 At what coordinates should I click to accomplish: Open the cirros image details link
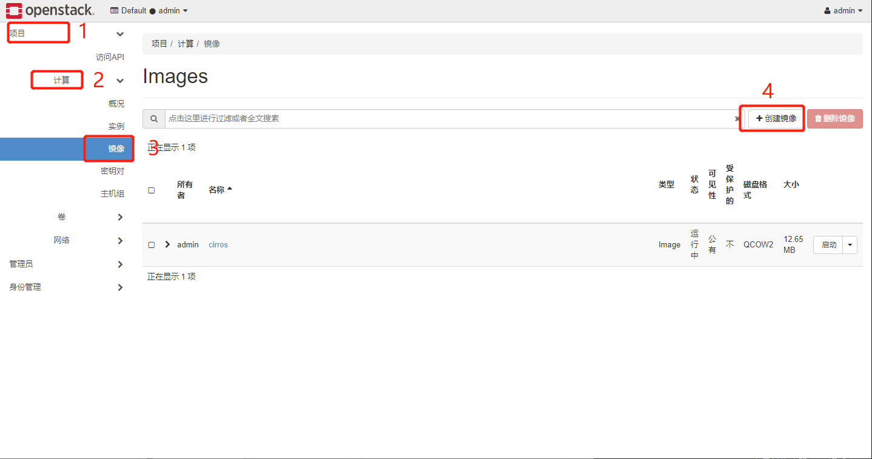pyautogui.click(x=218, y=244)
